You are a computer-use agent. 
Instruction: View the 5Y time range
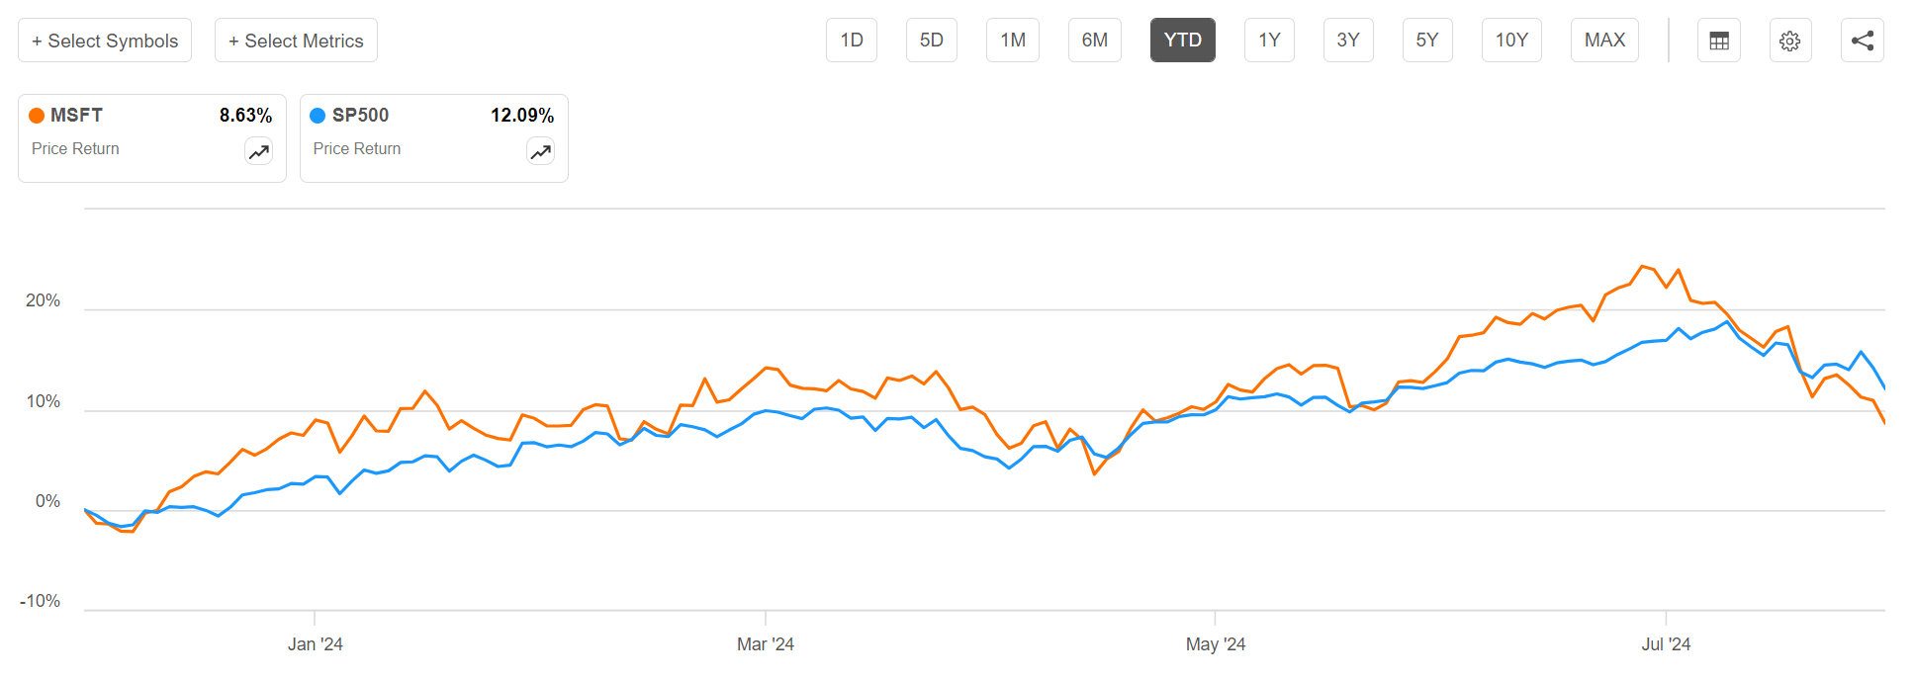[x=1426, y=41]
